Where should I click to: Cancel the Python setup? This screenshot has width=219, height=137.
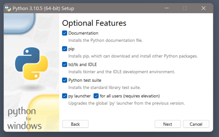tap(196, 124)
